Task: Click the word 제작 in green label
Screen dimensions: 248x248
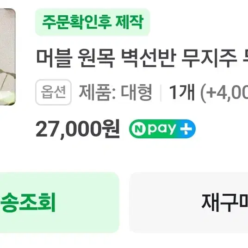Action: (129, 22)
